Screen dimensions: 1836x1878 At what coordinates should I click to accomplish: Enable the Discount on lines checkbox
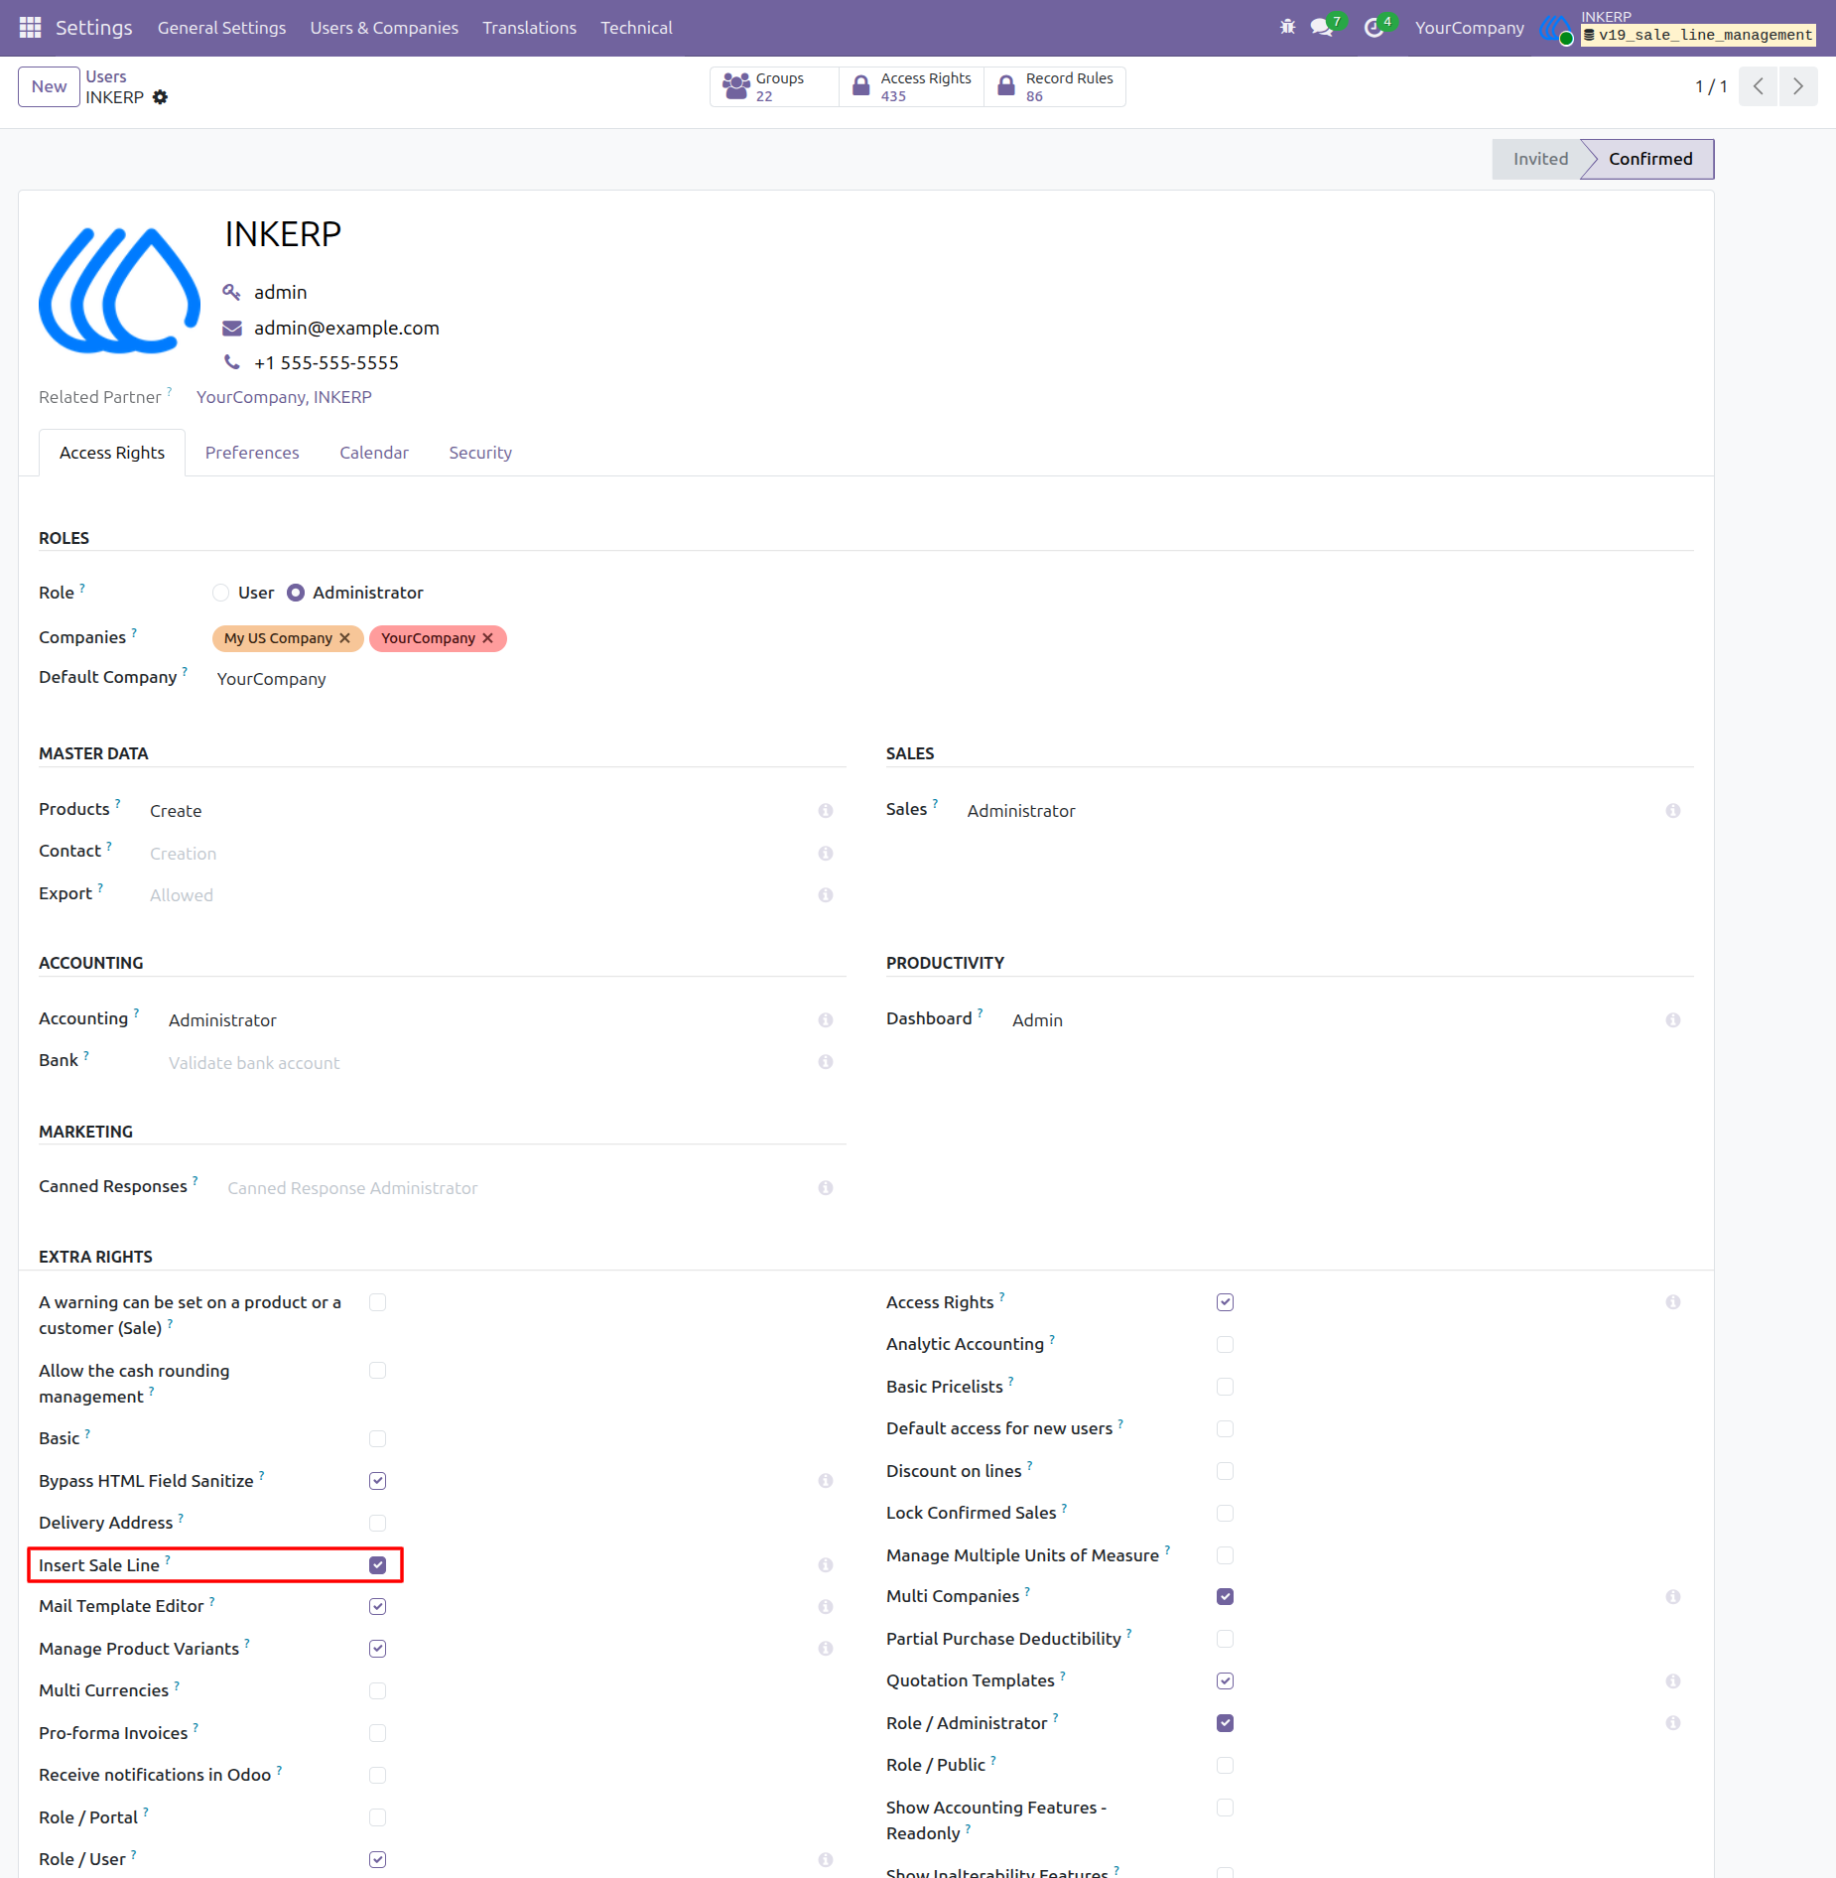1225,1471
